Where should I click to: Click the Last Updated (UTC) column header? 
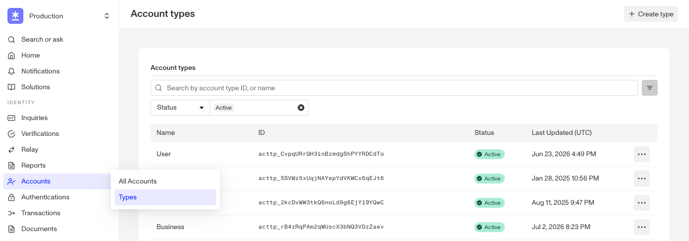pyautogui.click(x=561, y=133)
